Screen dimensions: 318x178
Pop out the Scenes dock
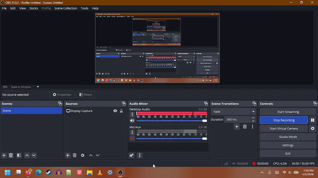[x=60, y=103]
